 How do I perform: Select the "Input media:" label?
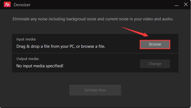(x=26, y=39)
